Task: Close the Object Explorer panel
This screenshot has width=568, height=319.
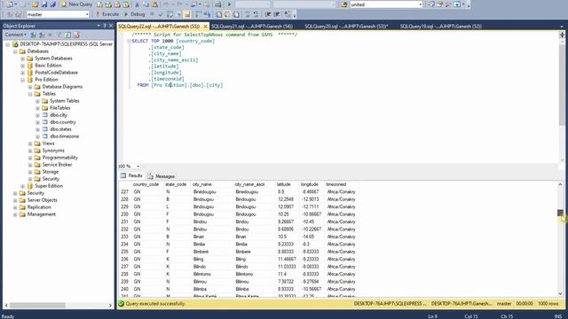Action: (x=111, y=26)
